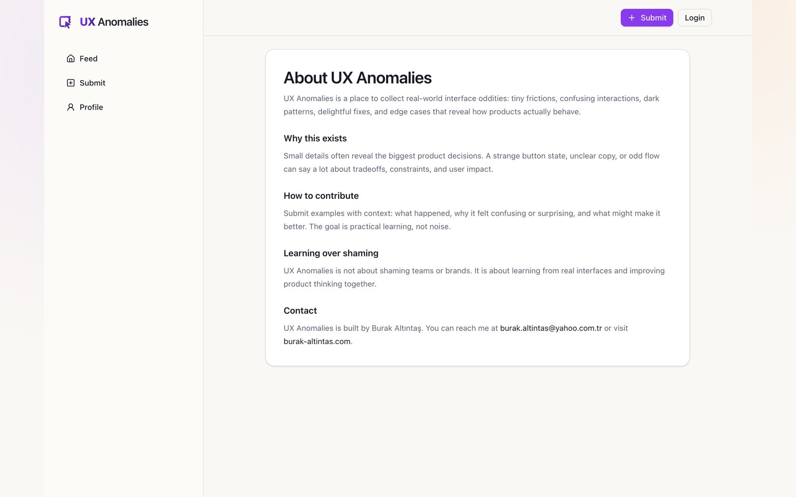
Task: Click the plus icon in purple Submit button
Action: (632, 18)
